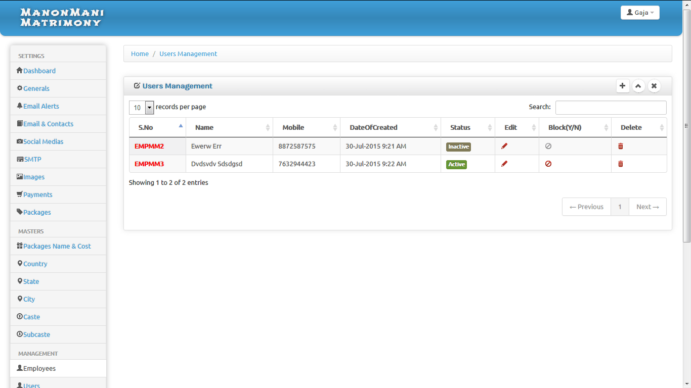Open Packages section in sidebar
This screenshot has width=691, height=388.
pos(58,212)
